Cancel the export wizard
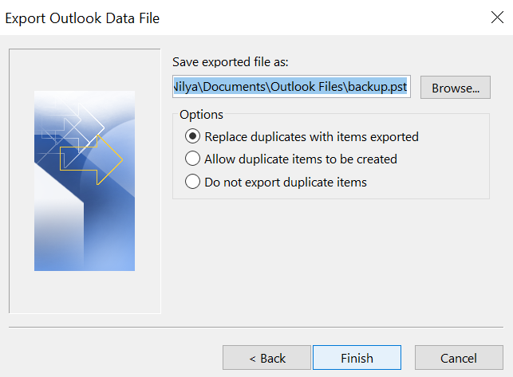 tap(459, 358)
